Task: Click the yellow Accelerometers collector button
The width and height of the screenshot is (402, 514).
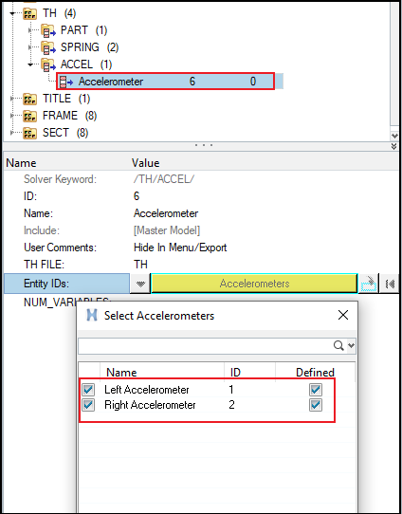Action: click(254, 284)
